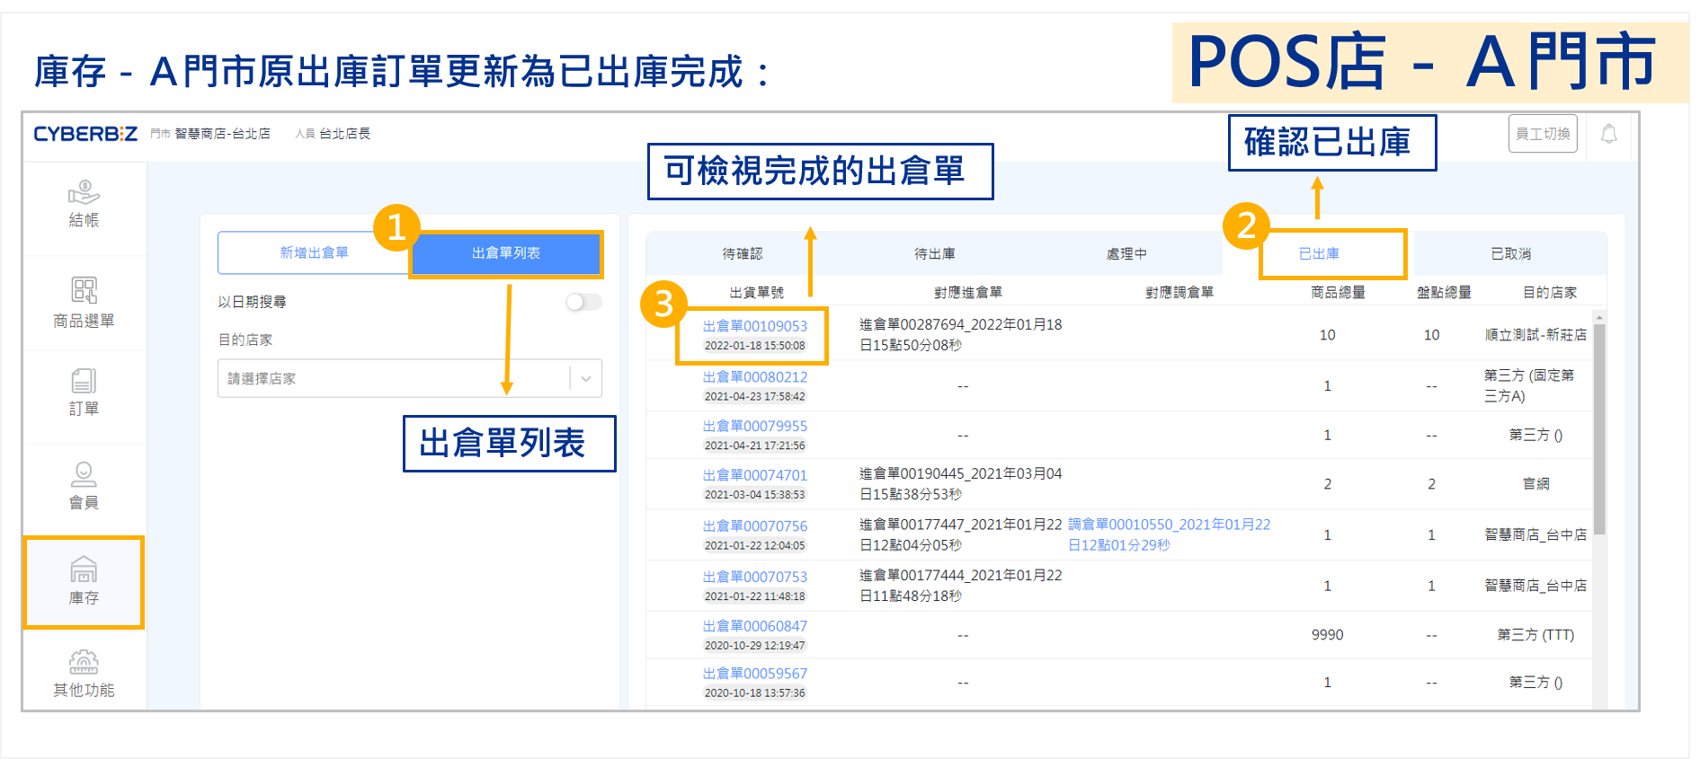Open transfer link 調倉單00010550
Viewport: 1700px width, 759px height.
pyautogui.click(x=1169, y=525)
